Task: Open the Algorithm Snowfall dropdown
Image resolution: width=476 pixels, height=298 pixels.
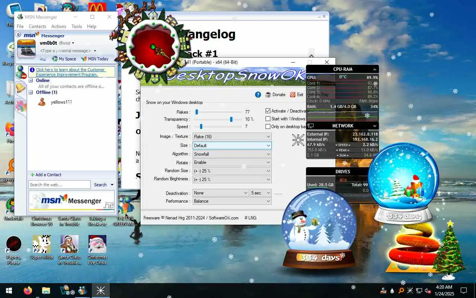Action: tap(232, 154)
